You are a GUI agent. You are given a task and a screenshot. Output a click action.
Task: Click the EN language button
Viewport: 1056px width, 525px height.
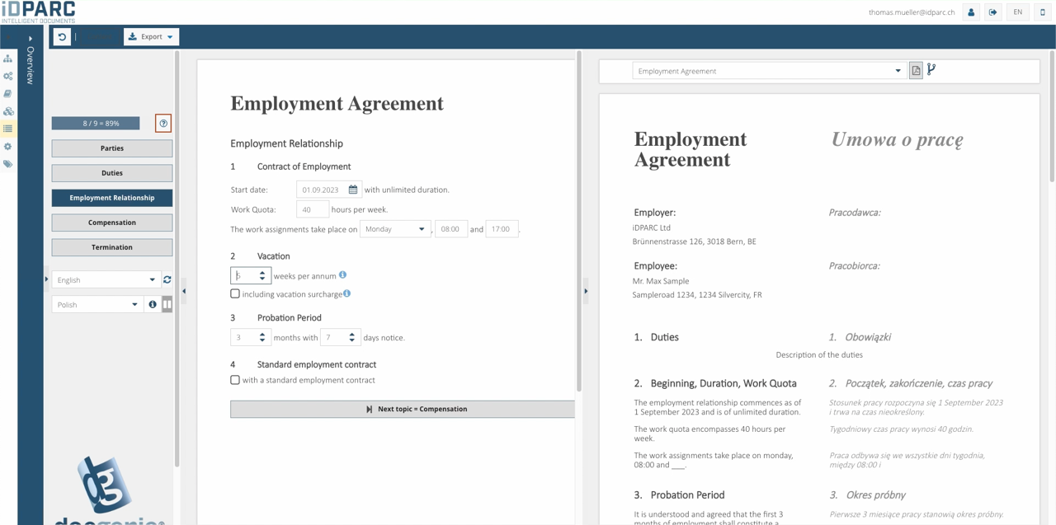pyautogui.click(x=1018, y=12)
